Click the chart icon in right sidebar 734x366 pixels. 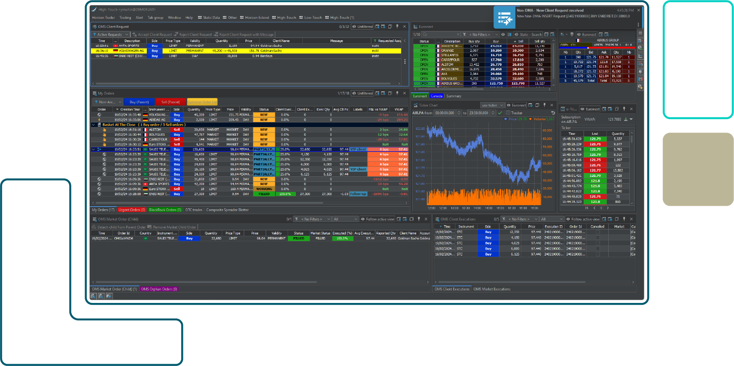click(x=640, y=56)
